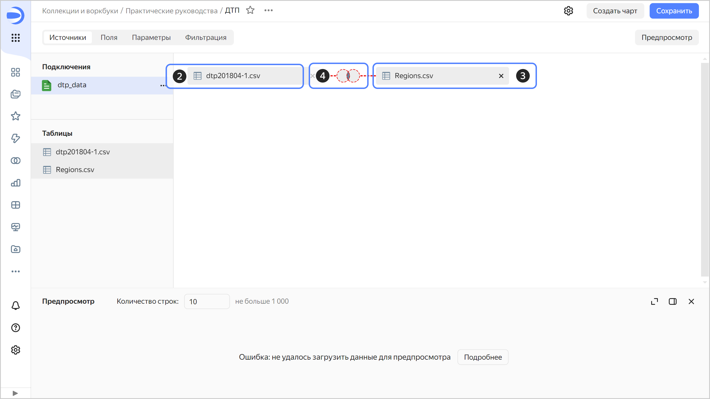The width and height of the screenshot is (710, 399).
Task: Click the canvas vertical scrollbar
Action: [704, 169]
